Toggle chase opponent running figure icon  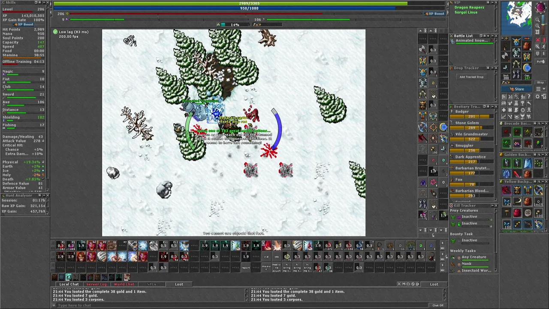544,46
